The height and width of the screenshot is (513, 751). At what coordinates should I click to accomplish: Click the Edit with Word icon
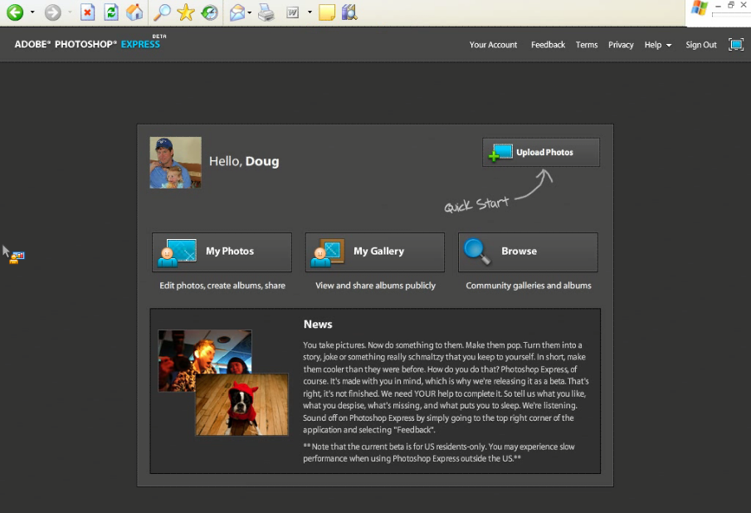coord(293,12)
